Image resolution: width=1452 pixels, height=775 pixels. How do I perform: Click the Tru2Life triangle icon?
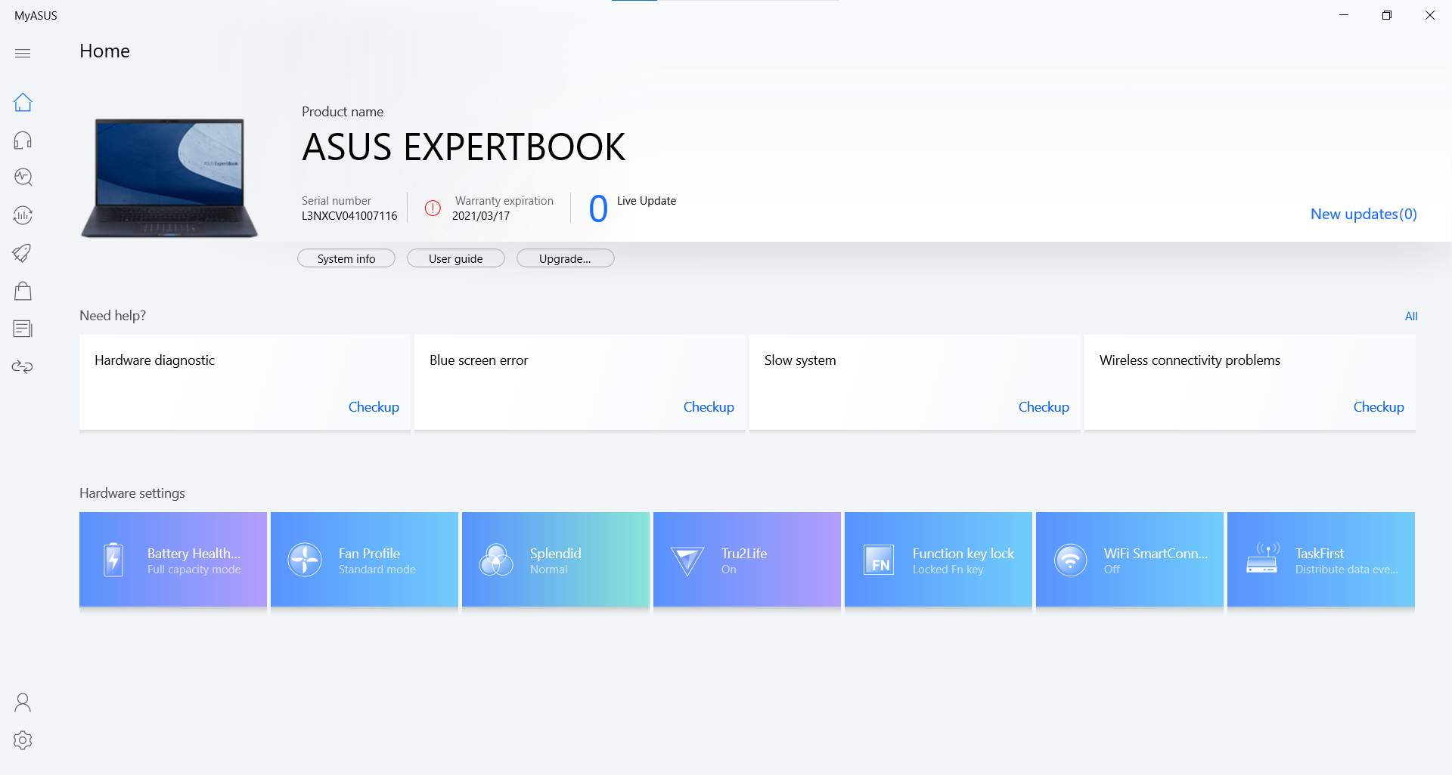click(687, 560)
